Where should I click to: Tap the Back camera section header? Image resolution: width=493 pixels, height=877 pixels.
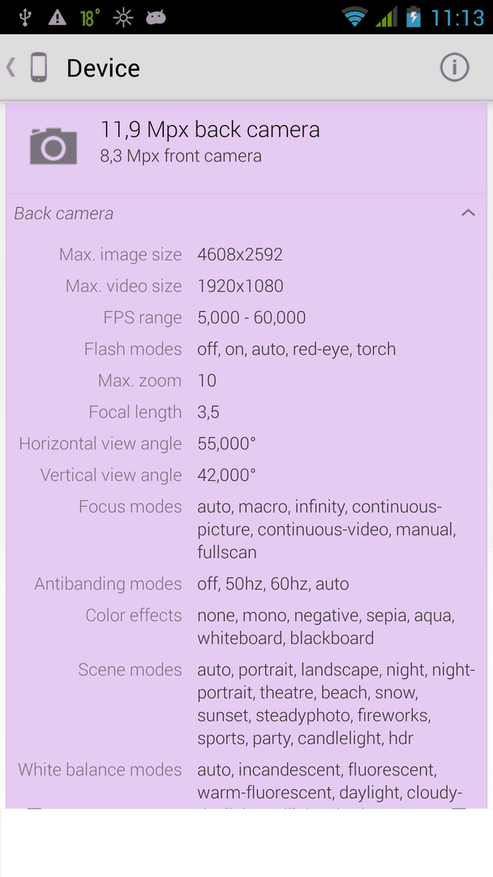click(246, 213)
